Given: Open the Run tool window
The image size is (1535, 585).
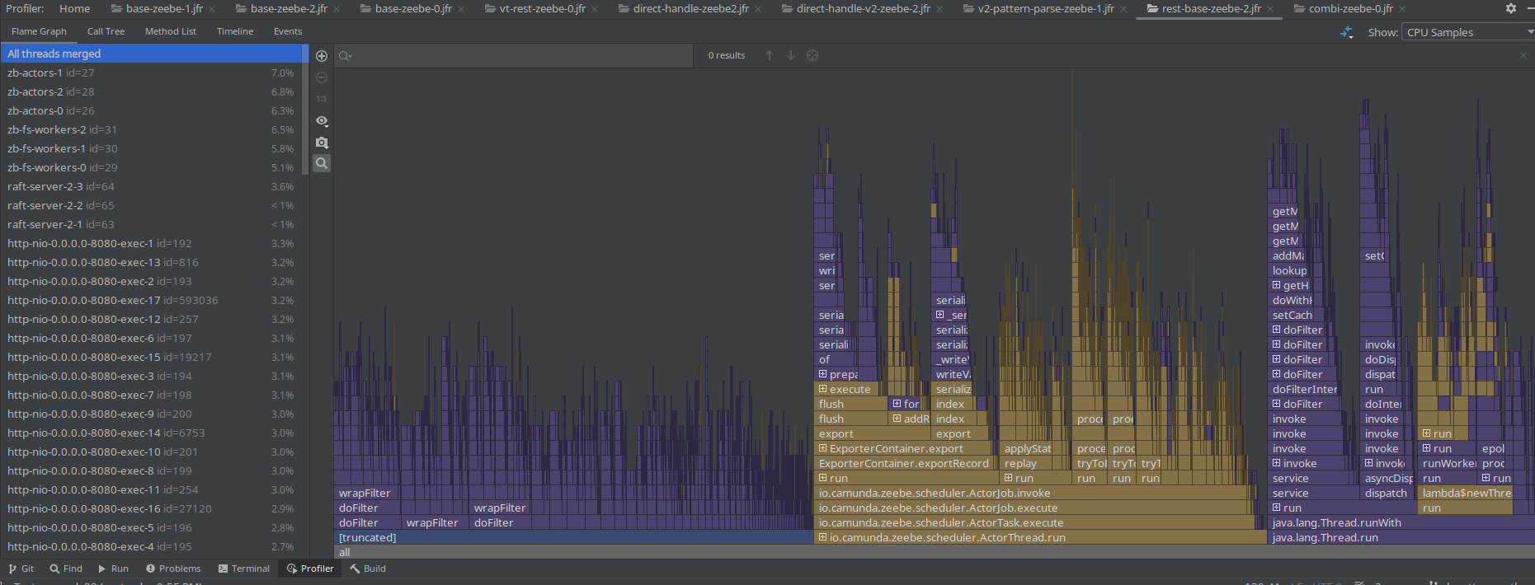Looking at the screenshot, I should tap(113, 569).
